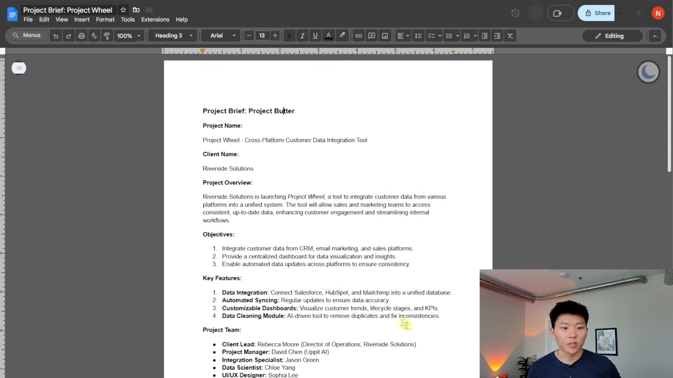Insert a link with the chain icon
This screenshot has width=673, height=378.
[x=359, y=36]
